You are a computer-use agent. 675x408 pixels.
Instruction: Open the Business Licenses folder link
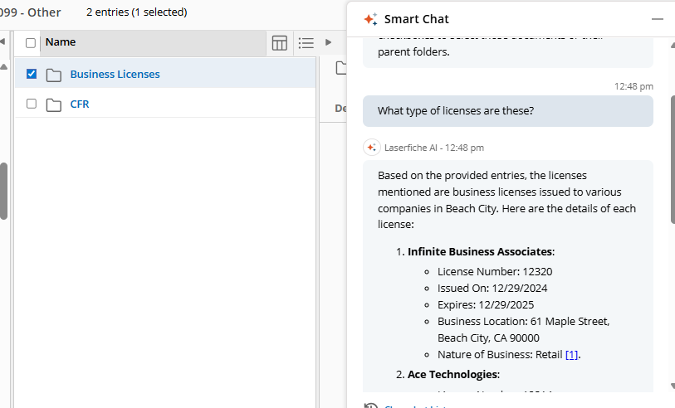coord(115,75)
